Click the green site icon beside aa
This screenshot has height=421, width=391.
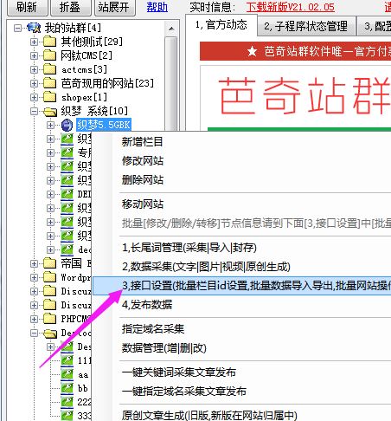click(x=67, y=374)
